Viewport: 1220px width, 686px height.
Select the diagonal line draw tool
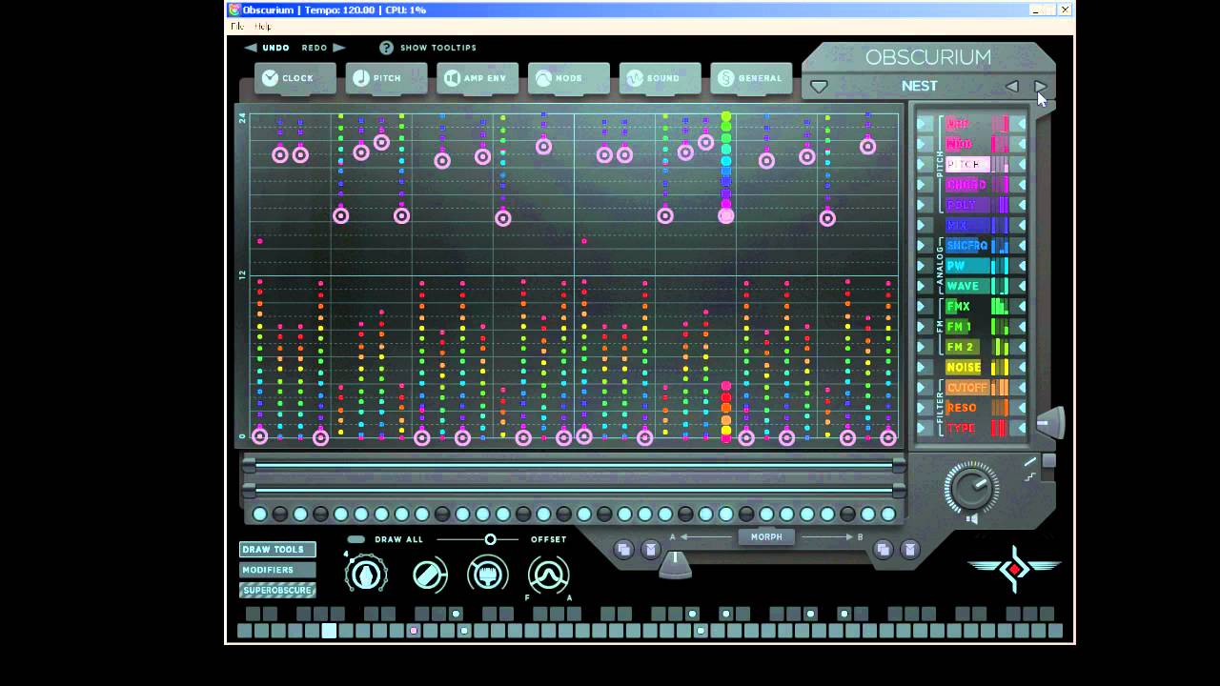point(430,575)
